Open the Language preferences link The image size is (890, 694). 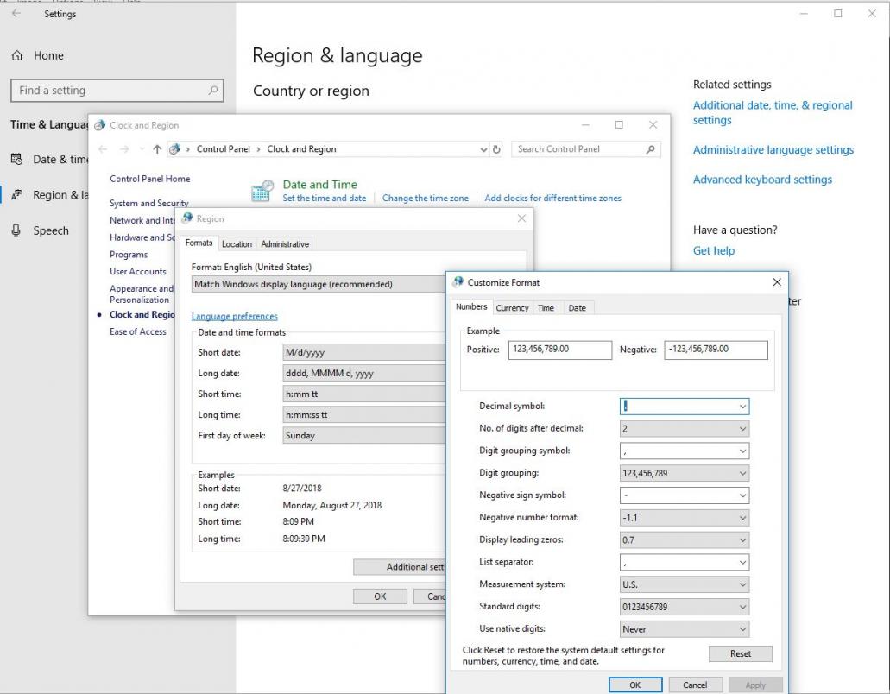click(234, 317)
